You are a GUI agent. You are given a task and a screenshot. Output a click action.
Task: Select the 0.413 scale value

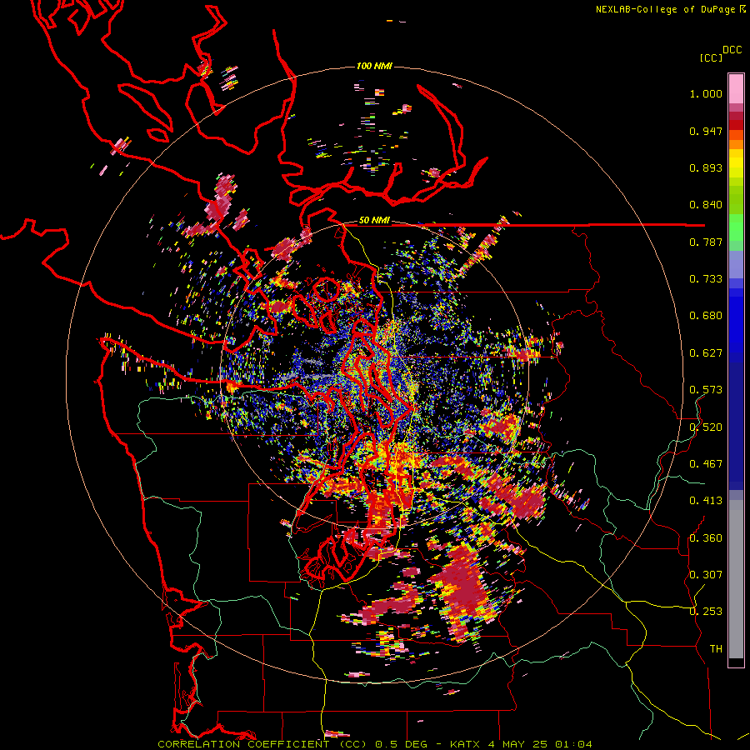coord(706,501)
